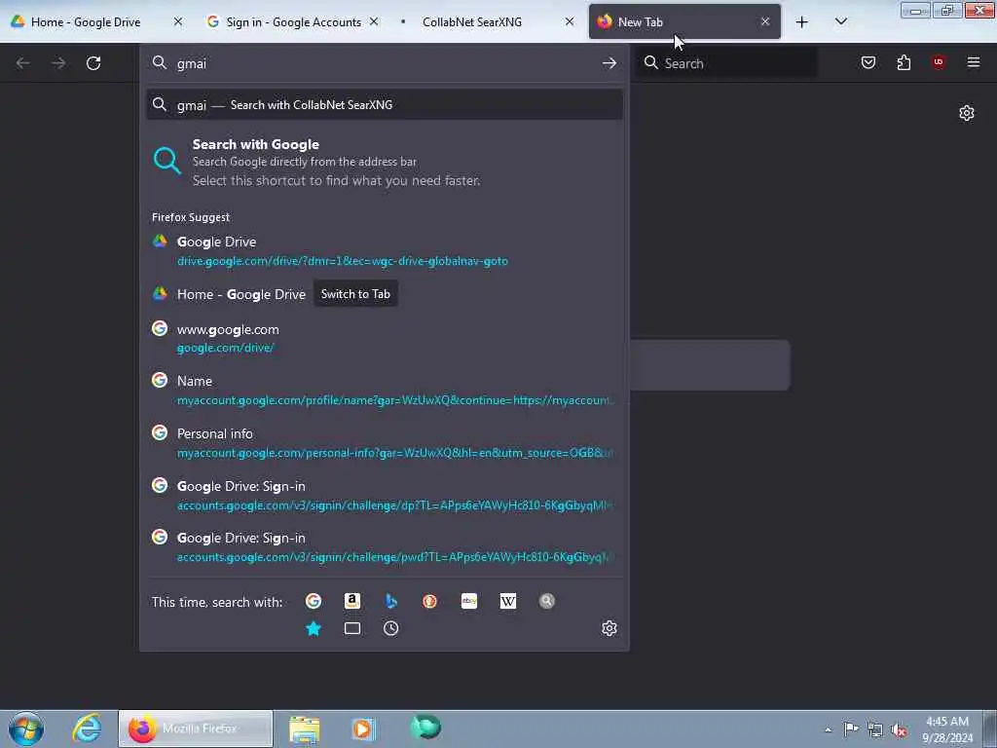
Task: Open search settings gear in dropdown
Action: pyautogui.click(x=609, y=628)
